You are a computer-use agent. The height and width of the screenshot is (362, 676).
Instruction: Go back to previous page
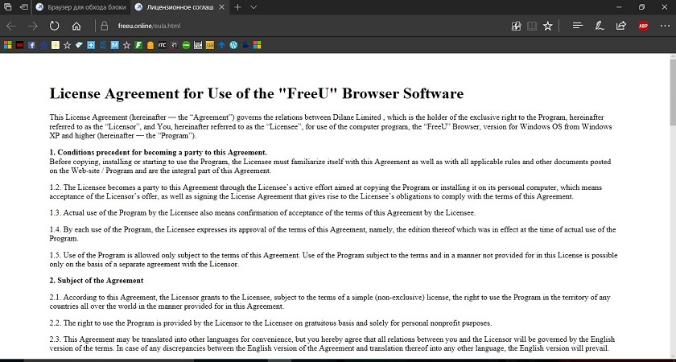(x=11, y=27)
